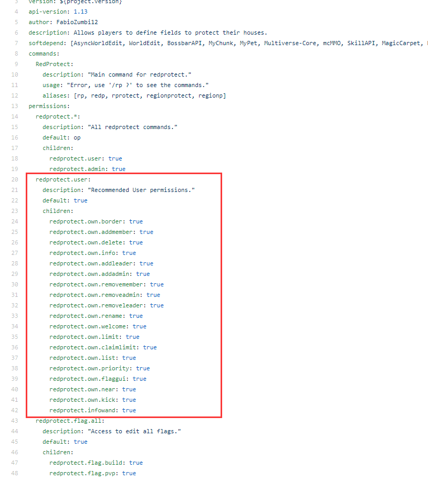Click 'redprotect.own.kick: true'
The width and height of the screenshot is (428, 481).
click(x=93, y=400)
